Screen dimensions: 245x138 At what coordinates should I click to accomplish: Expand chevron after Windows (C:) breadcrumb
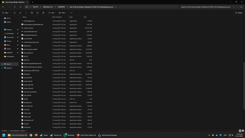coord(55,7)
